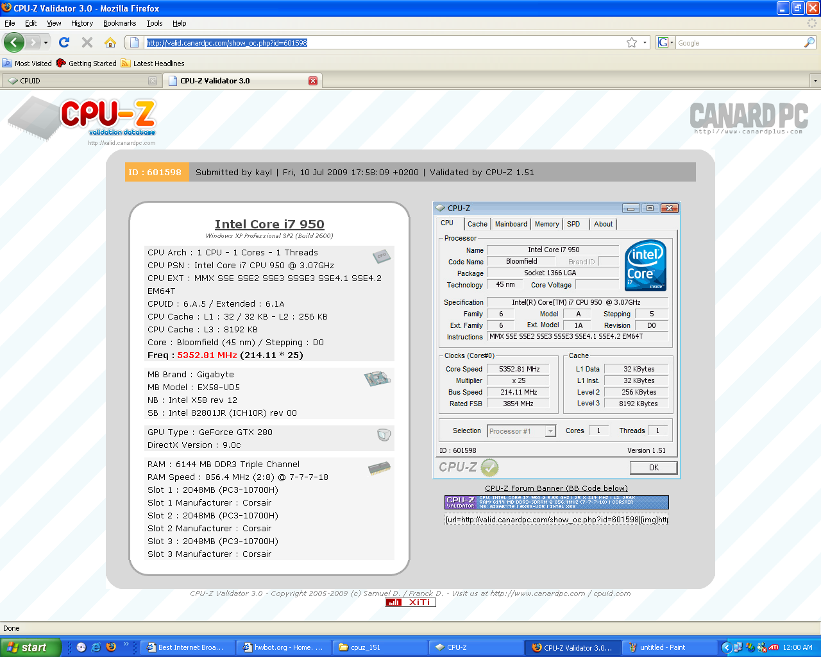The height and width of the screenshot is (657, 821).
Task: Open the list all tabs dropdown
Action: (815, 81)
